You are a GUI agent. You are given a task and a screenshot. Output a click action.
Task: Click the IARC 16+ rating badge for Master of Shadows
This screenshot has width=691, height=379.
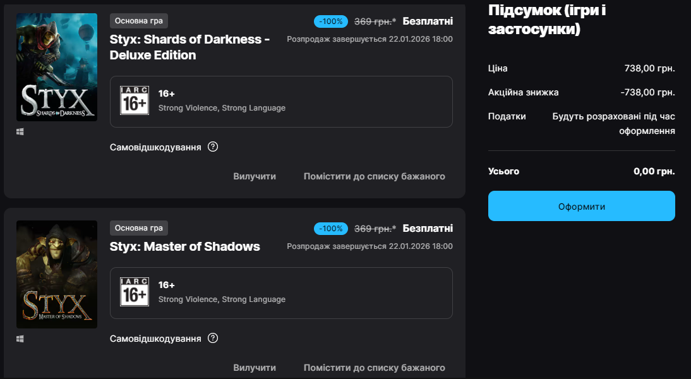135,292
